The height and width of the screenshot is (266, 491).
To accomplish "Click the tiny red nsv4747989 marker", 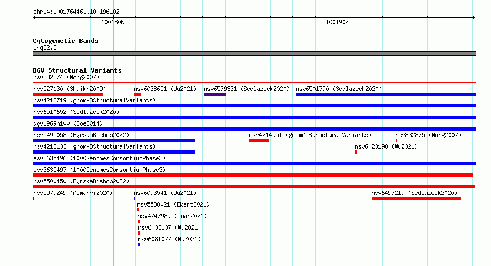I will tap(138, 221).
